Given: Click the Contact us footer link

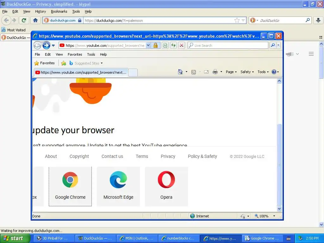Looking at the screenshot, I should point(112,156).
